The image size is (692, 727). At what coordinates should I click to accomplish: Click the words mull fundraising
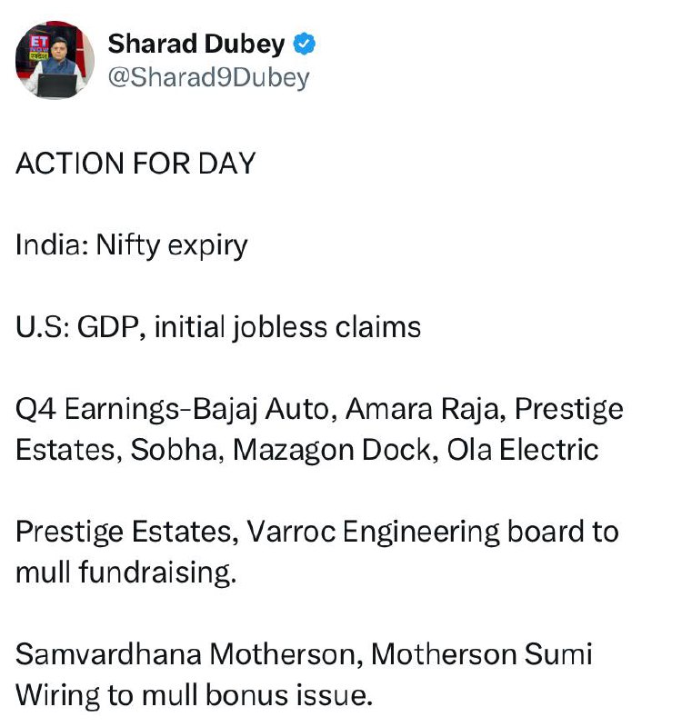[125, 573]
